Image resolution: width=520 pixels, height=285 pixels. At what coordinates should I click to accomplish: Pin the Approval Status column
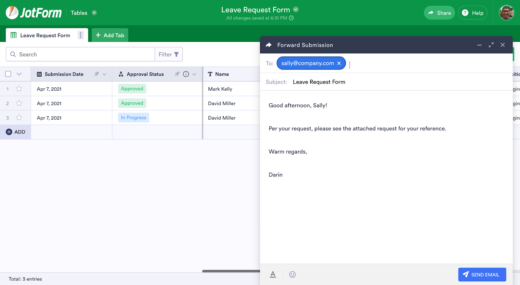point(177,74)
